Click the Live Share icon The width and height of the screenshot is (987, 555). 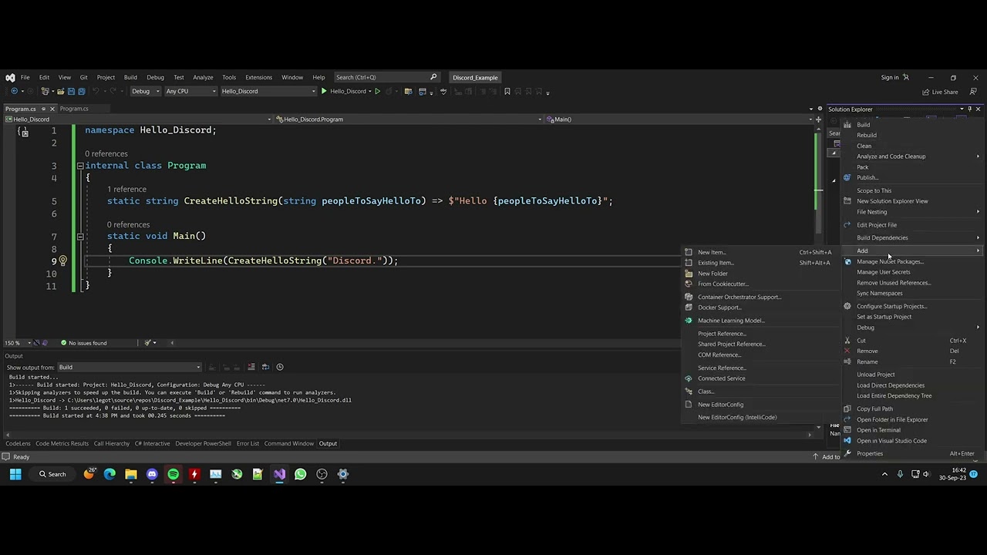(925, 92)
